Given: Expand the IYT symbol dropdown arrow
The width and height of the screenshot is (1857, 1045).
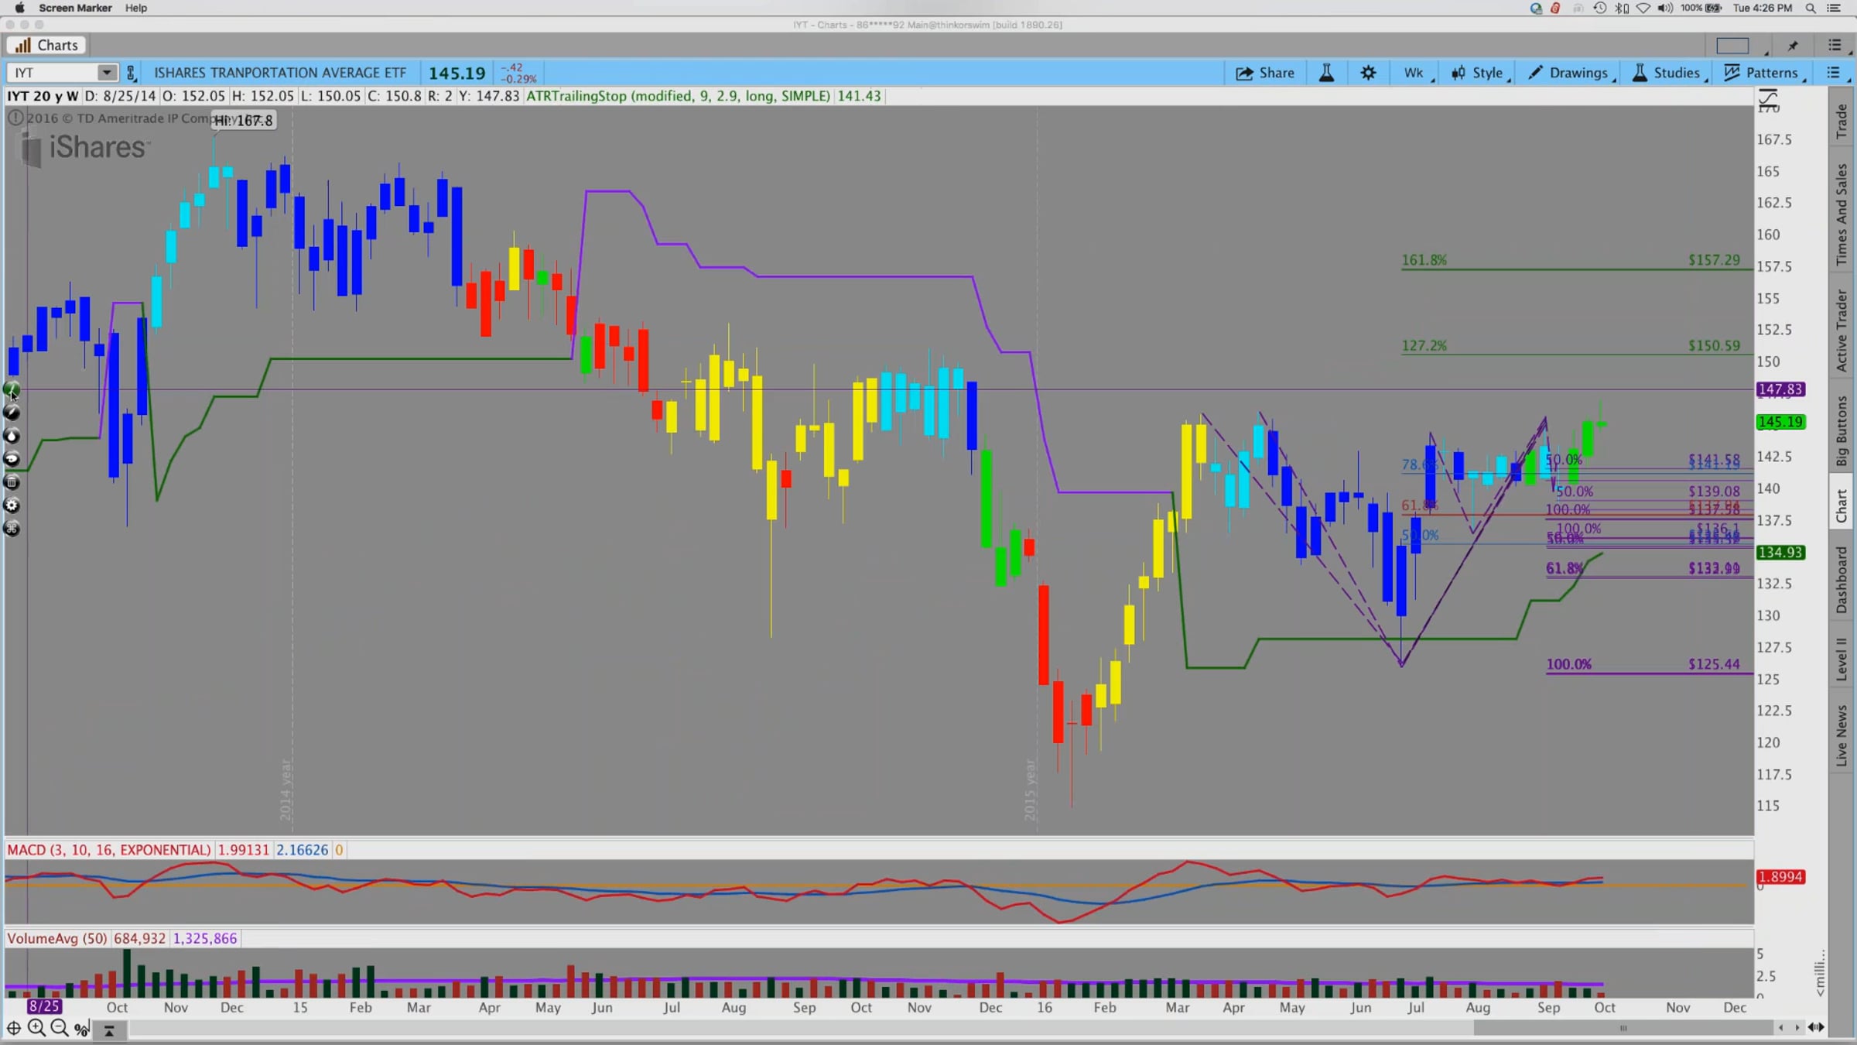Looking at the screenshot, I should click(106, 73).
